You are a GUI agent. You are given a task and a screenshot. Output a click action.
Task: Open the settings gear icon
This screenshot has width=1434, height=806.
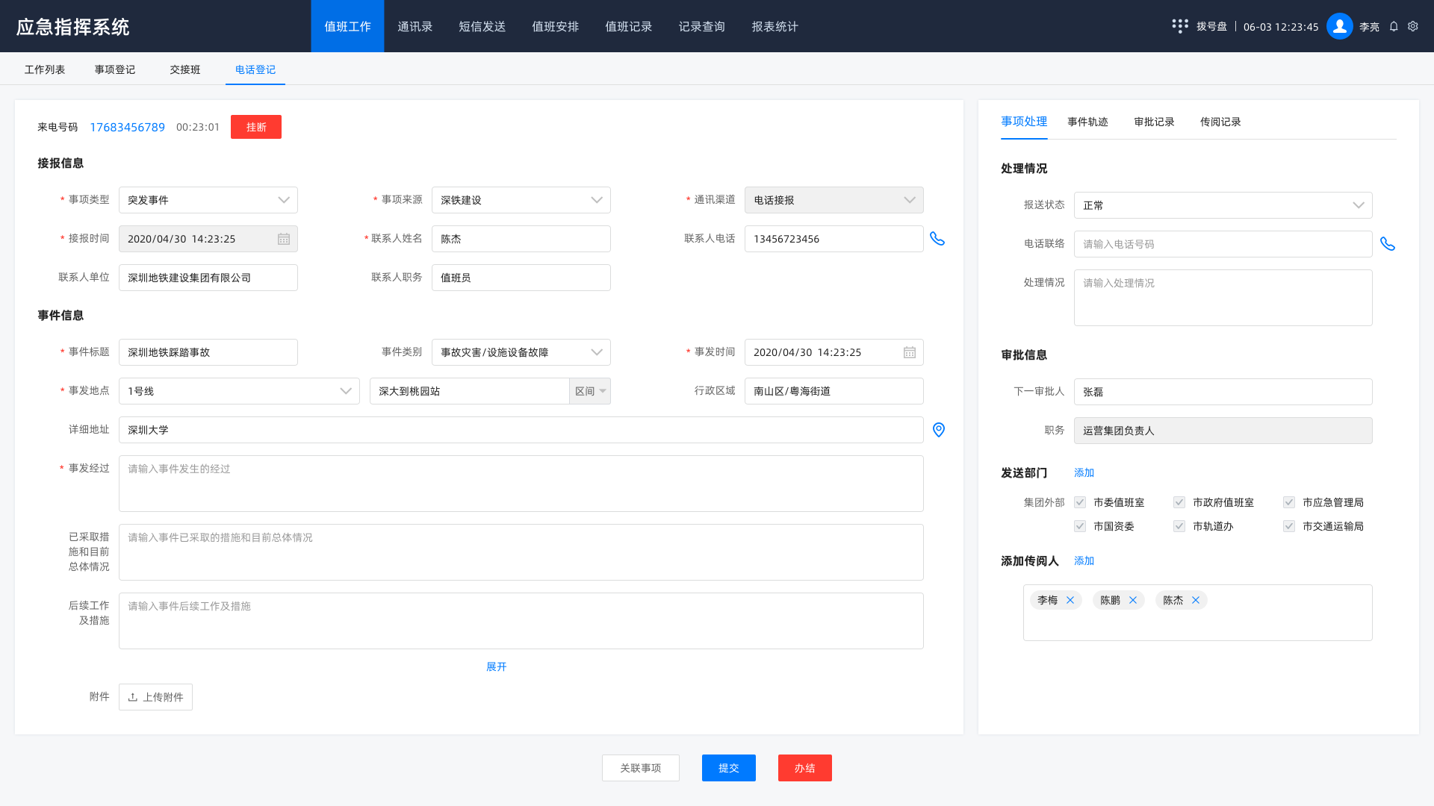click(x=1413, y=26)
